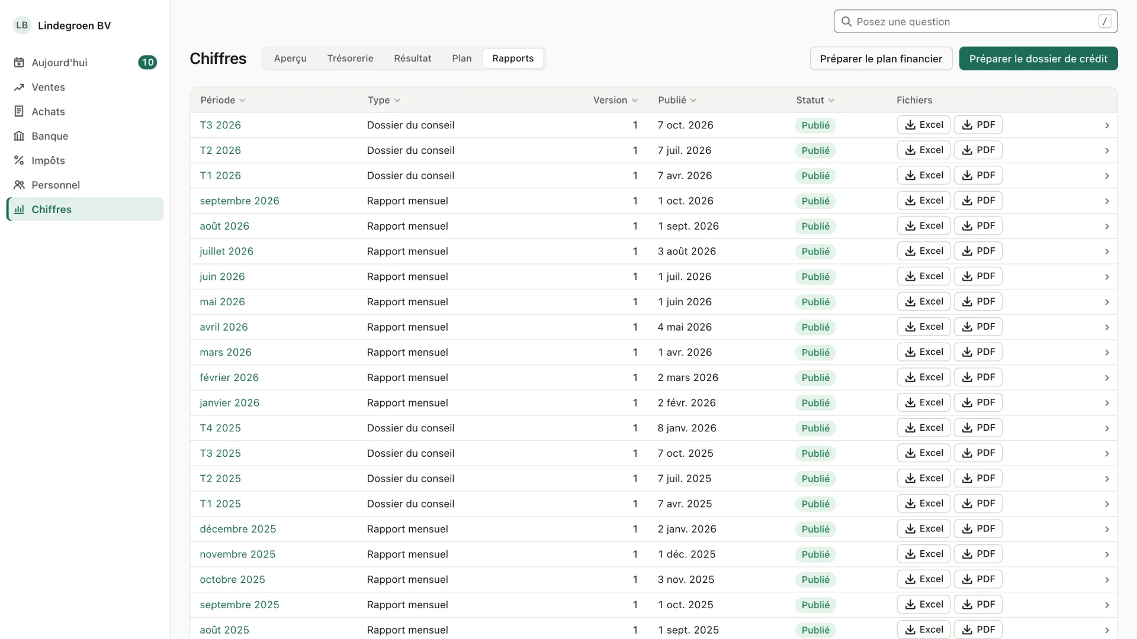Click the Chiffres bar chart icon
1137x639 pixels.
[19, 209]
